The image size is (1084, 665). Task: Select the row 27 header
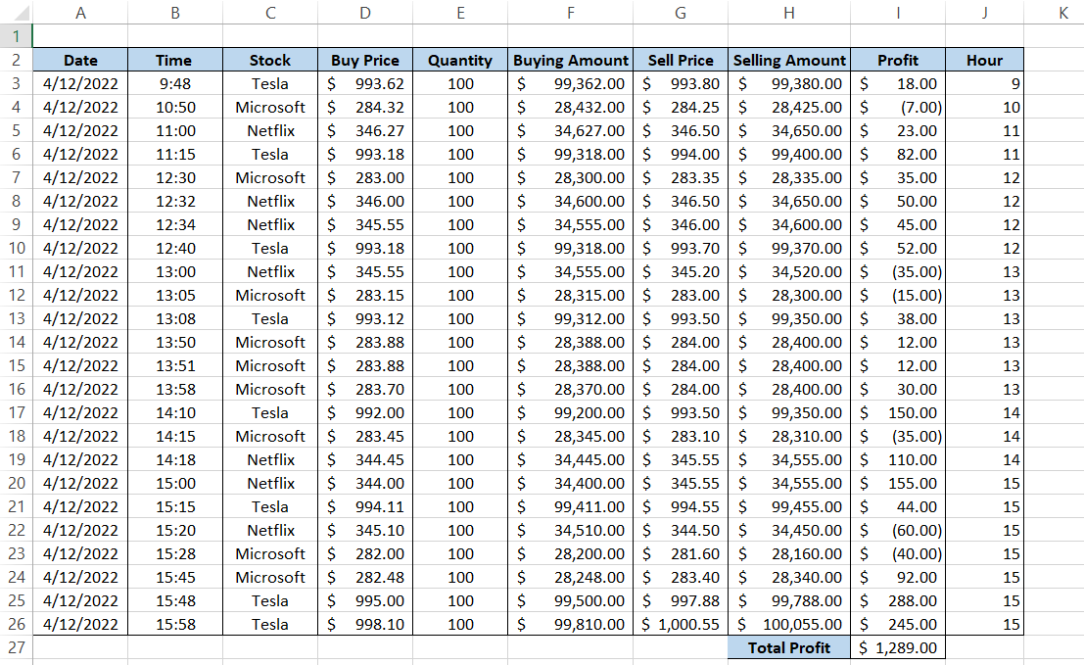[x=16, y=647]
